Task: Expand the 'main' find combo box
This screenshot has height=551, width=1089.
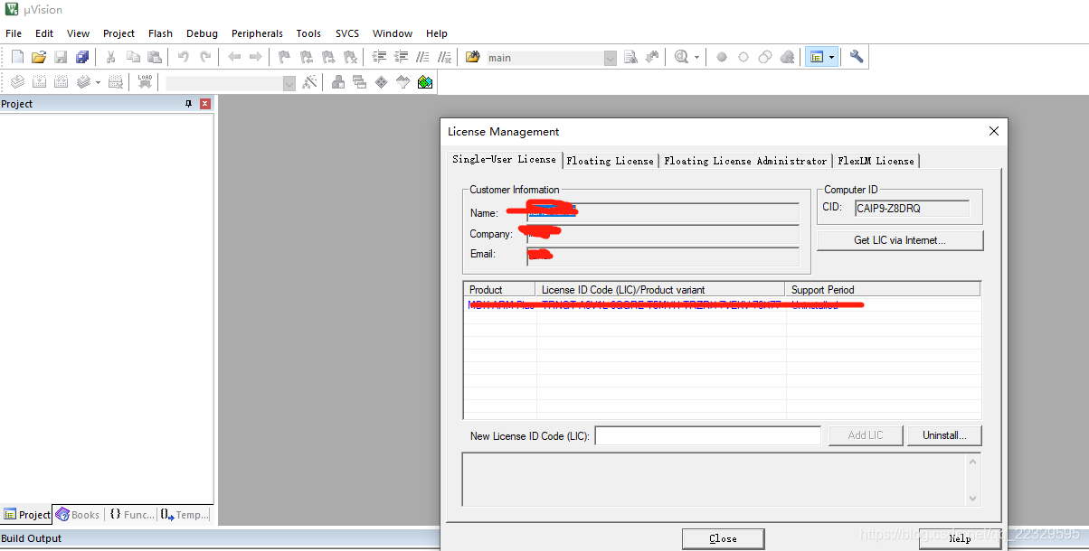Action: (x=610, y=58)
